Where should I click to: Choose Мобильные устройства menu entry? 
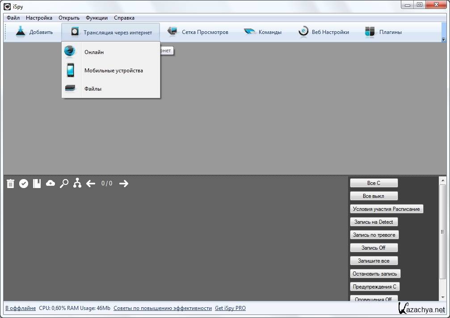[x=114, y=71]
